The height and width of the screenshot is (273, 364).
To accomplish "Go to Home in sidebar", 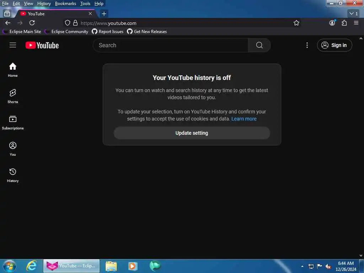I will coord(13,70).
